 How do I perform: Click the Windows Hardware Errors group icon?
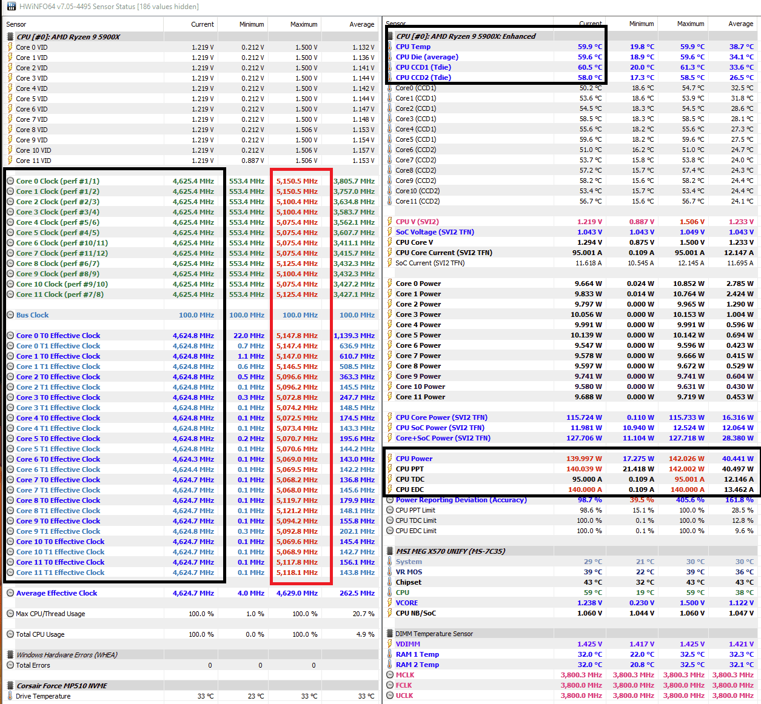(10, 655)
